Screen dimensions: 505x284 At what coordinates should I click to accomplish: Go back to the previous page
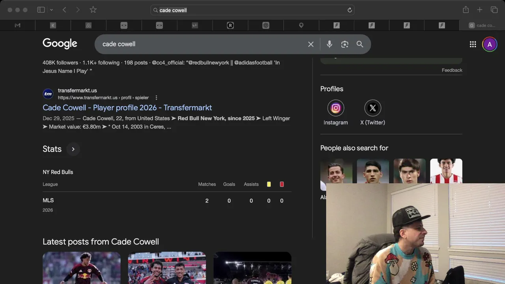(x=64, y=10)
